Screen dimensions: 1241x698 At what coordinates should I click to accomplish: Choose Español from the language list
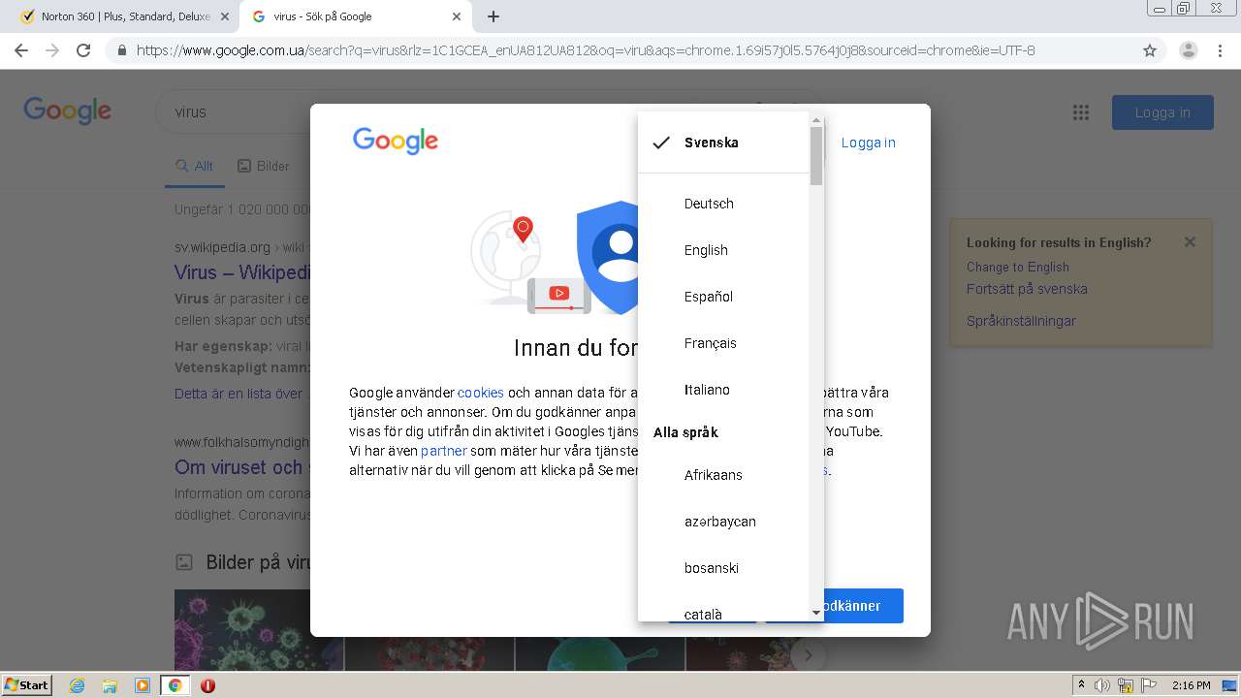(723, 297)
